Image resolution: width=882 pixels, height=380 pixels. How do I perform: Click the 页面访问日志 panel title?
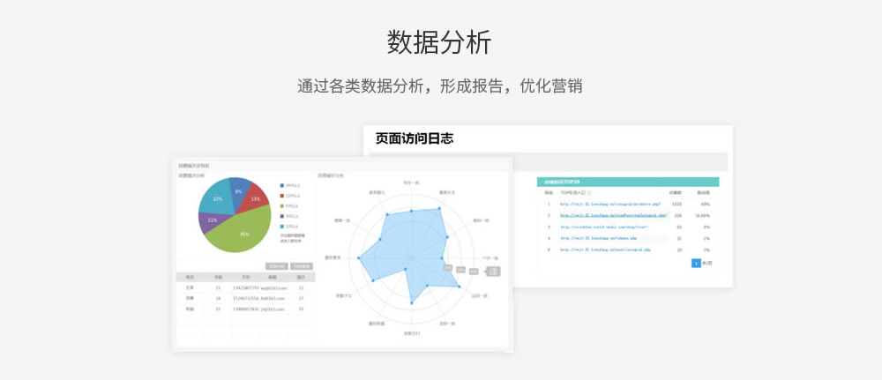pyautogui.click(x=414, y=138)
